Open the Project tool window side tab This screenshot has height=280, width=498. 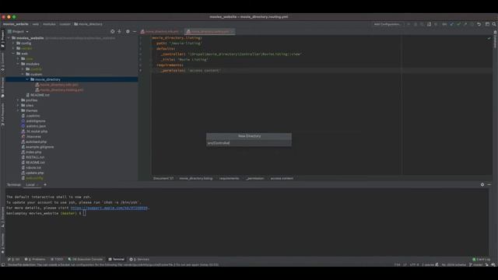2,39
